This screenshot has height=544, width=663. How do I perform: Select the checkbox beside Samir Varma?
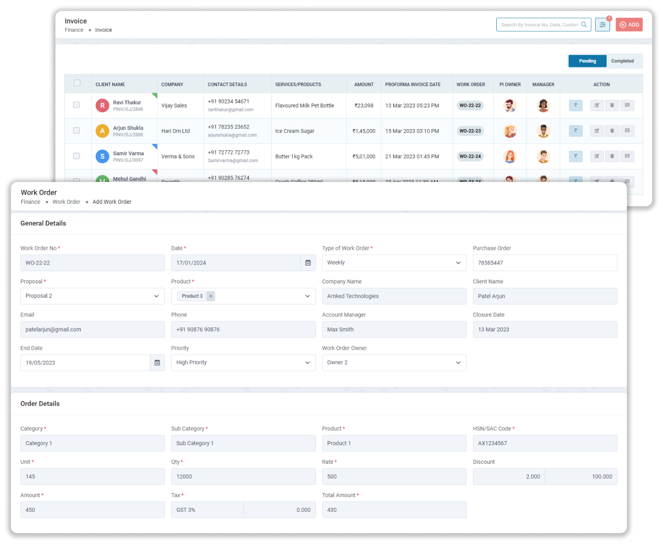coord(77,156)
